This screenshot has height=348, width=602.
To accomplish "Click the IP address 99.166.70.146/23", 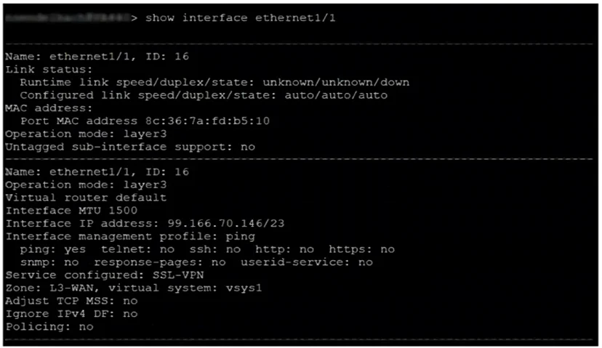I will click(225, 223).
